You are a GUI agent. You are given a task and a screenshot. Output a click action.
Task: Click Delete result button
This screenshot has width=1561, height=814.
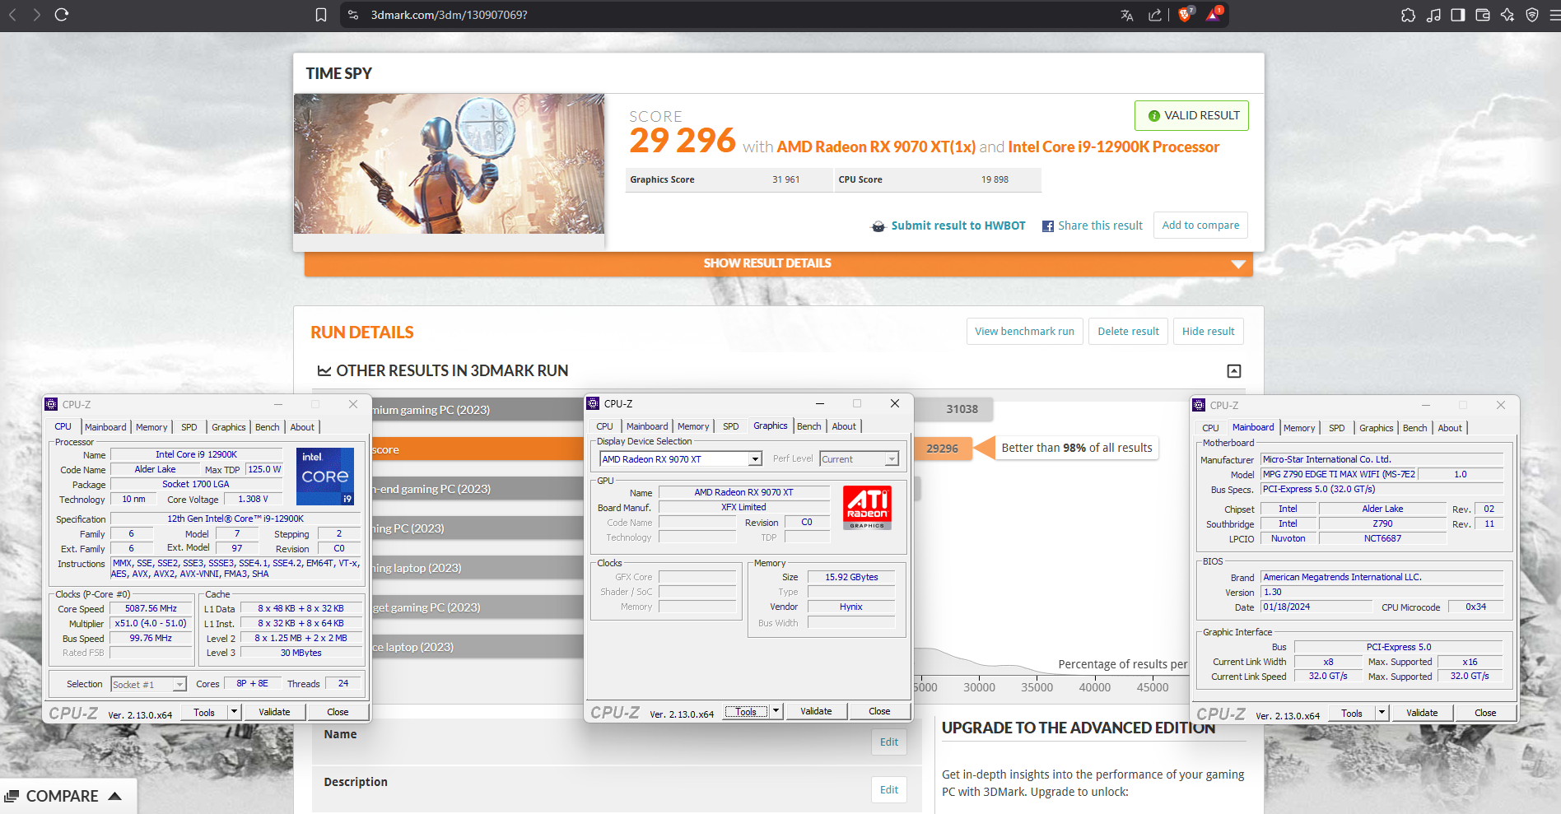coord(1128,332)
